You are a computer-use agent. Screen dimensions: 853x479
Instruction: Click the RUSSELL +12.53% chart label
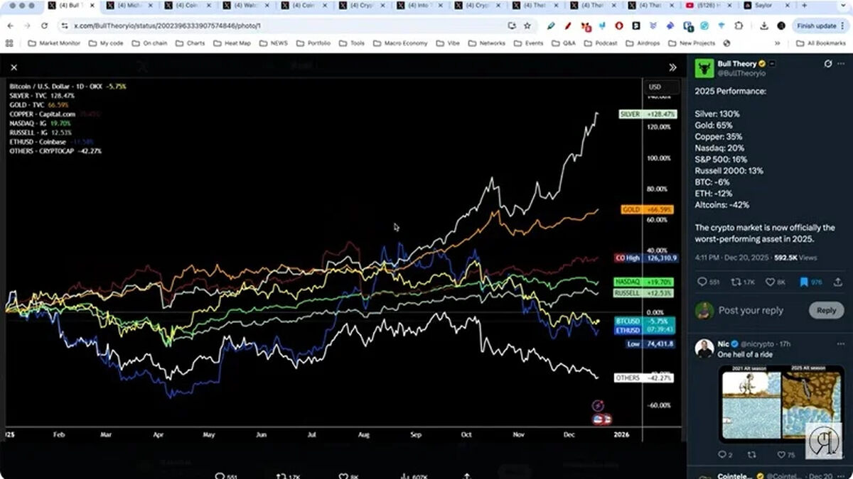[x=645, y=293]
